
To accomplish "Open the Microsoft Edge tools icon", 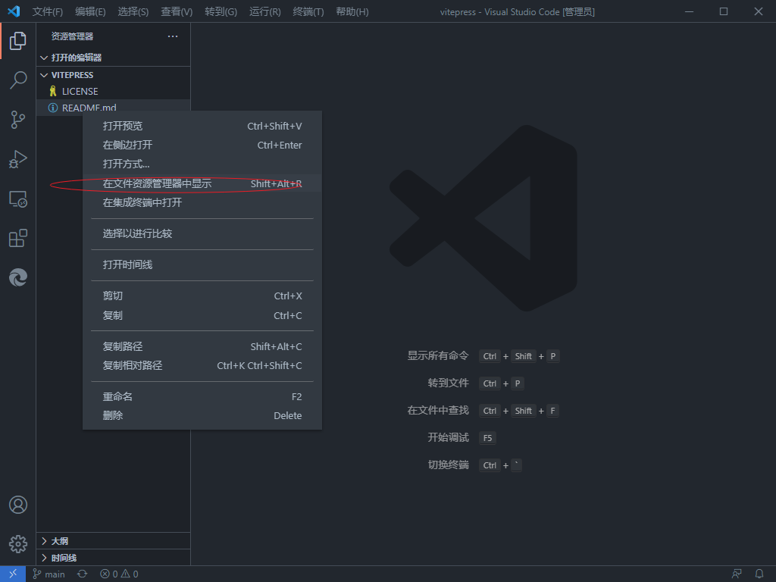I will tap(18, 277).
